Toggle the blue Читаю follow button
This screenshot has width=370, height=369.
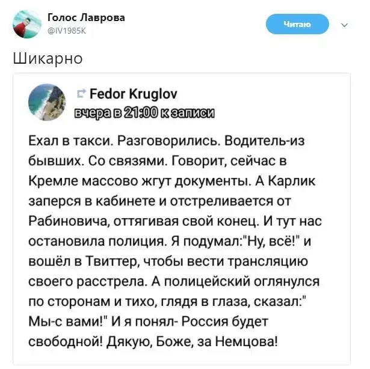(297, 24)
